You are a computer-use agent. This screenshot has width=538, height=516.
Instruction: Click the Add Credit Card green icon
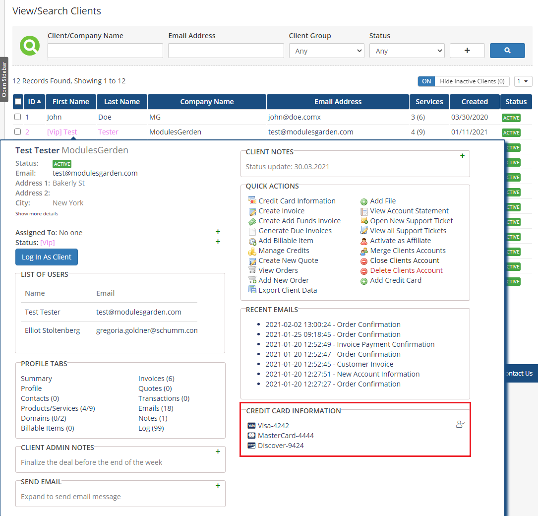tap(363, 281)
